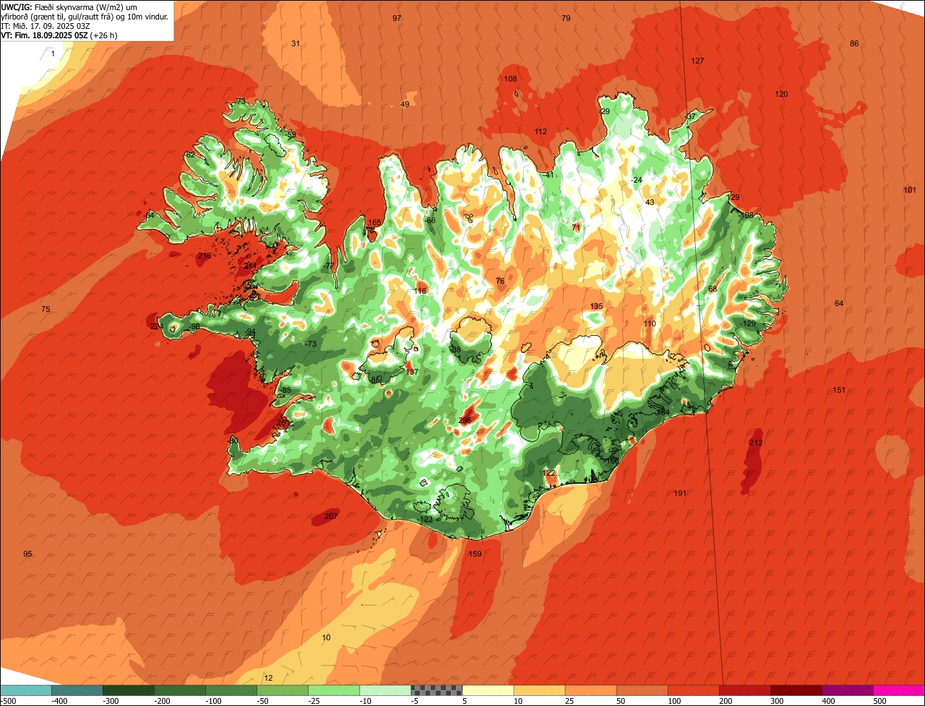Select the map value 31

[x=296, y=44]
